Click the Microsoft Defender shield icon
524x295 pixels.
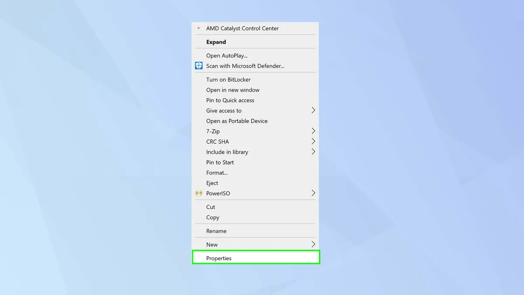click(199, 66)
